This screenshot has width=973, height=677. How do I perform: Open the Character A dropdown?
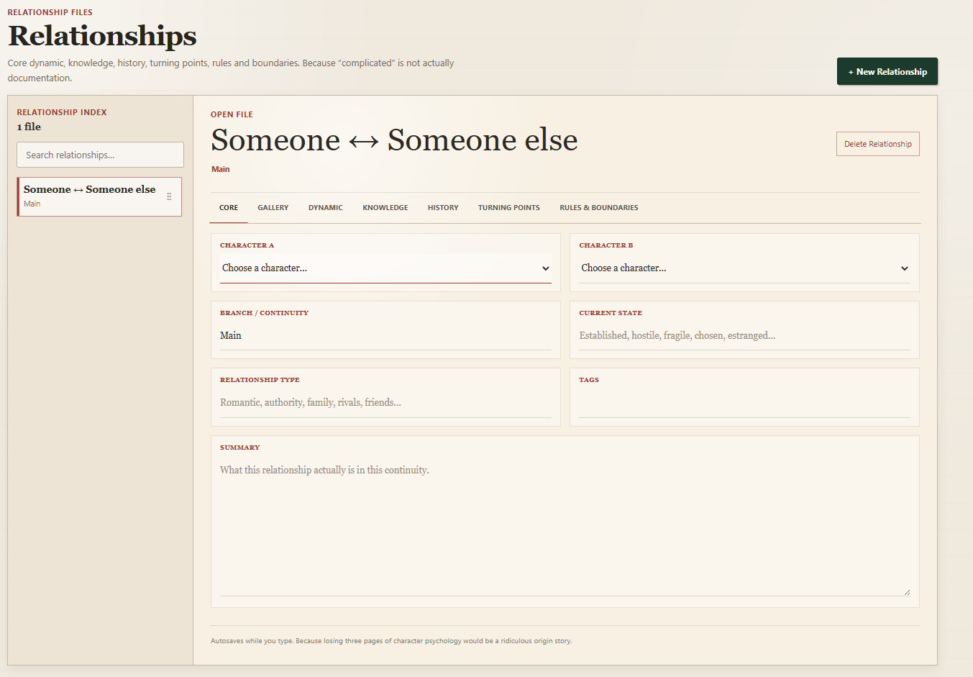click(x=385, y=268)
